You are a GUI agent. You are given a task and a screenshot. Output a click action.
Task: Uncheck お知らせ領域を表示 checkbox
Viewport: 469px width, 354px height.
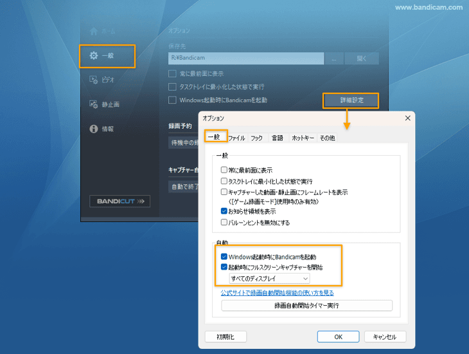tap(224, 211)
